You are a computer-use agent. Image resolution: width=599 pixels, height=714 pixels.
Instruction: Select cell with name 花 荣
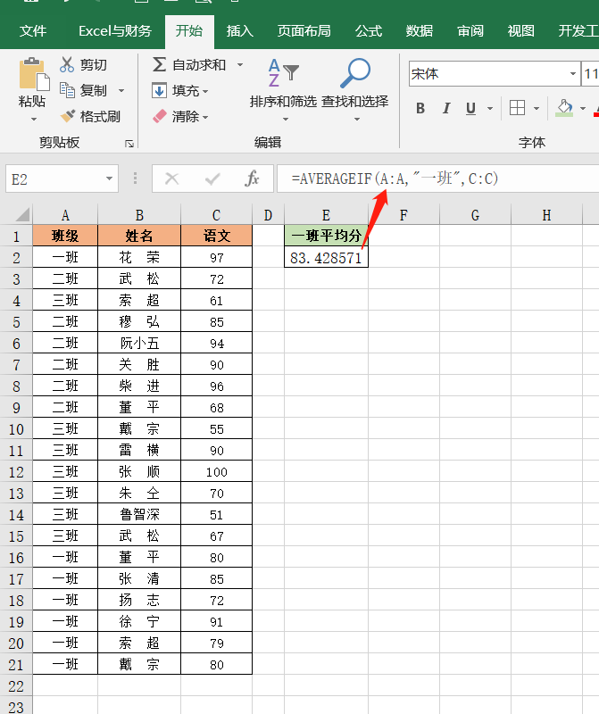[139, 258]
